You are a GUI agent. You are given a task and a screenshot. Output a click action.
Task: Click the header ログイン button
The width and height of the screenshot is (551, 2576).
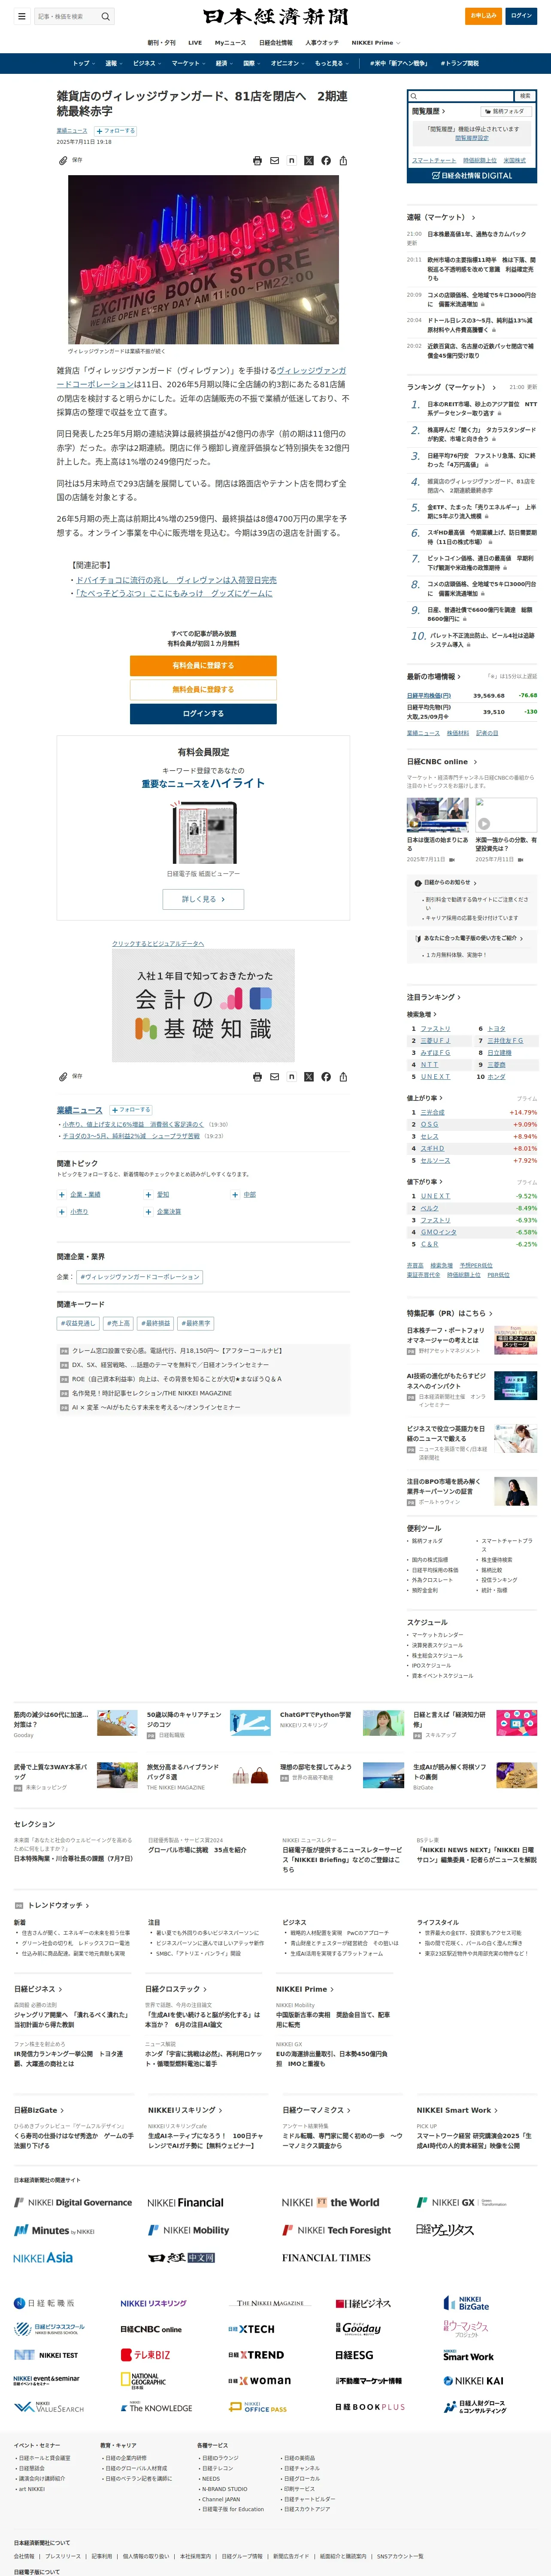[x=521, y=16]
